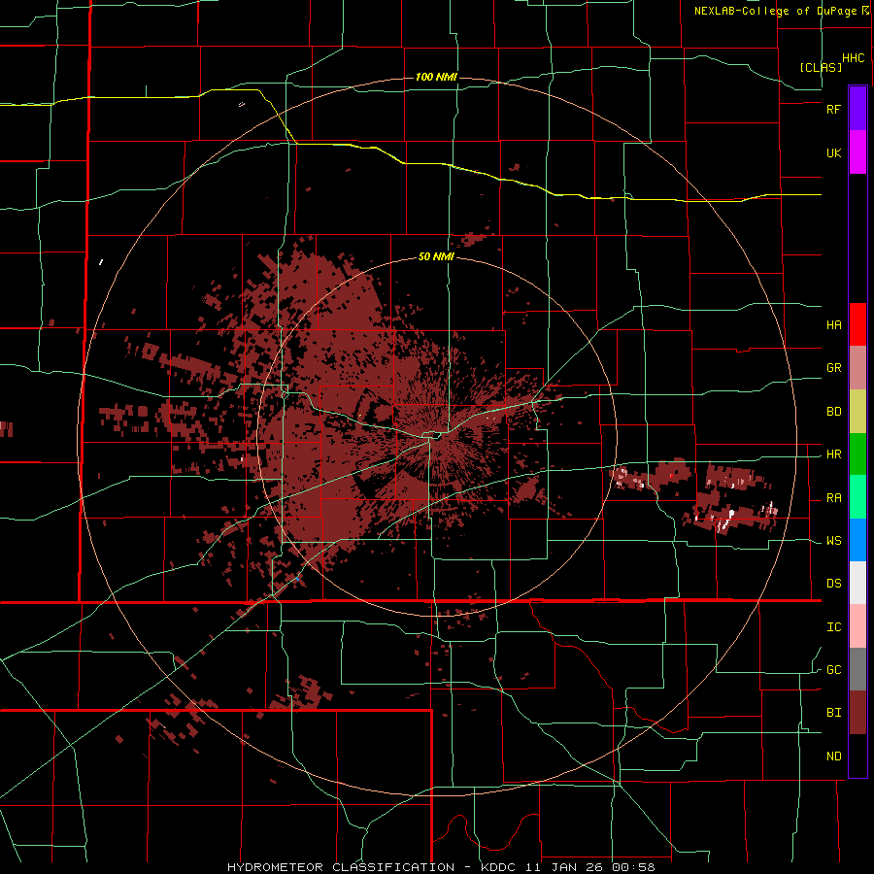The width and height of the screenshot is (874, 874).
Task: Click the light pink IC legend swatch
Action: coord(857,626)
